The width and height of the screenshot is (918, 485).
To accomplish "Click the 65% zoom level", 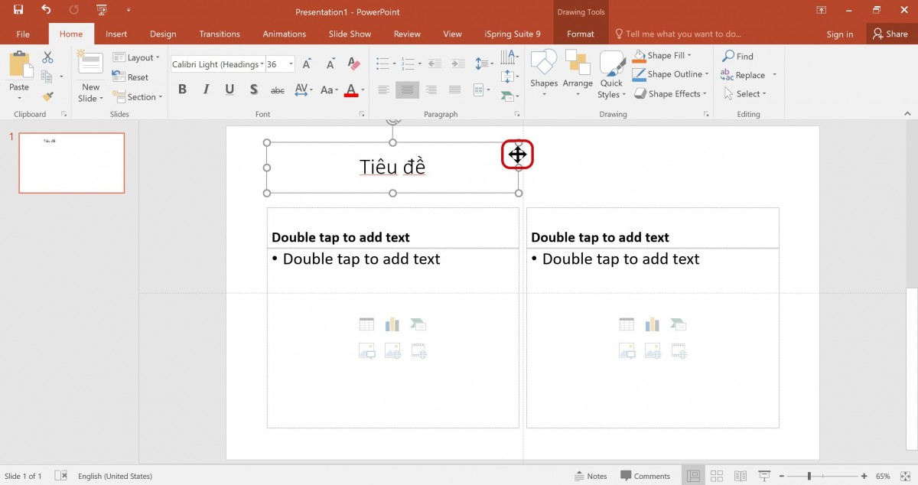I will 883,476.
